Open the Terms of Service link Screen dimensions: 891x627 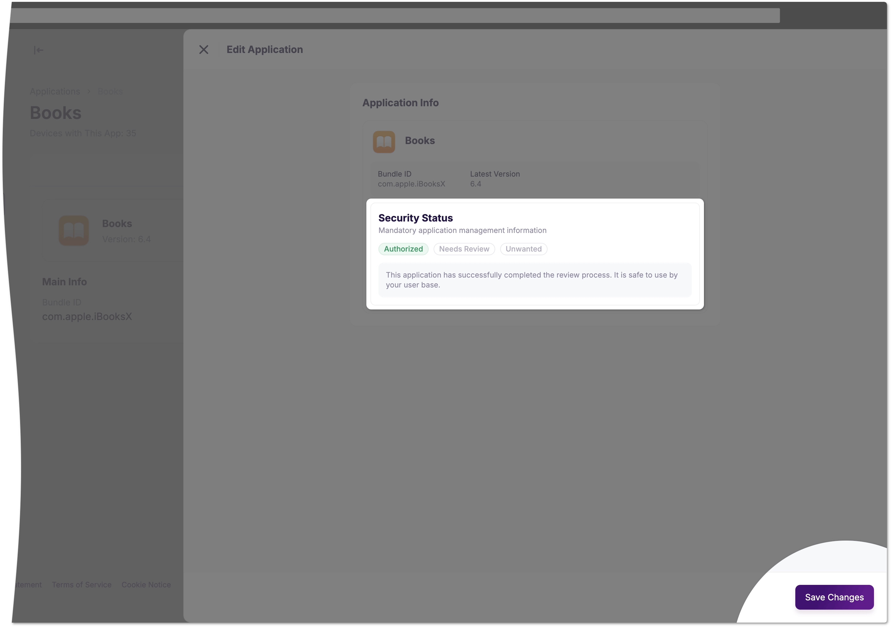[81, 585]
